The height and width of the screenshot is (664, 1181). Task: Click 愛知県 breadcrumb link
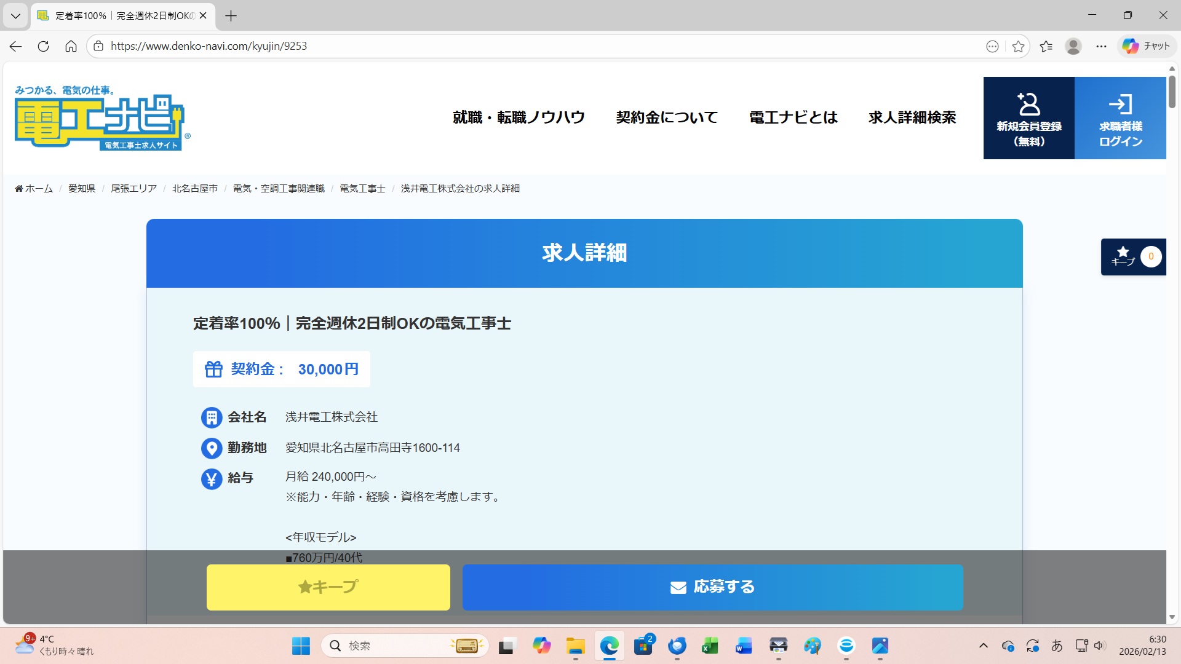81,189
